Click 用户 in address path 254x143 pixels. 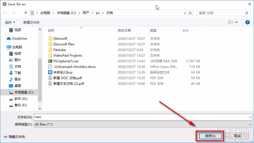point(86,13)
